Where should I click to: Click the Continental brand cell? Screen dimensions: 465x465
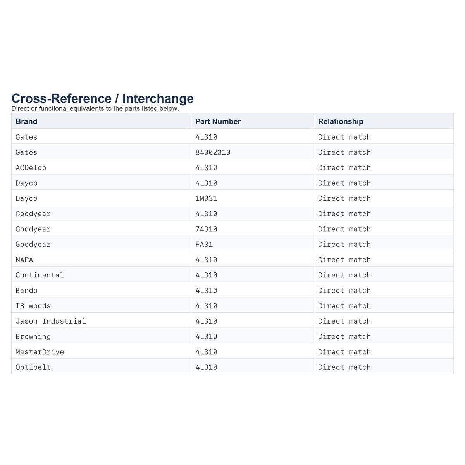click(x=101, y=275)
